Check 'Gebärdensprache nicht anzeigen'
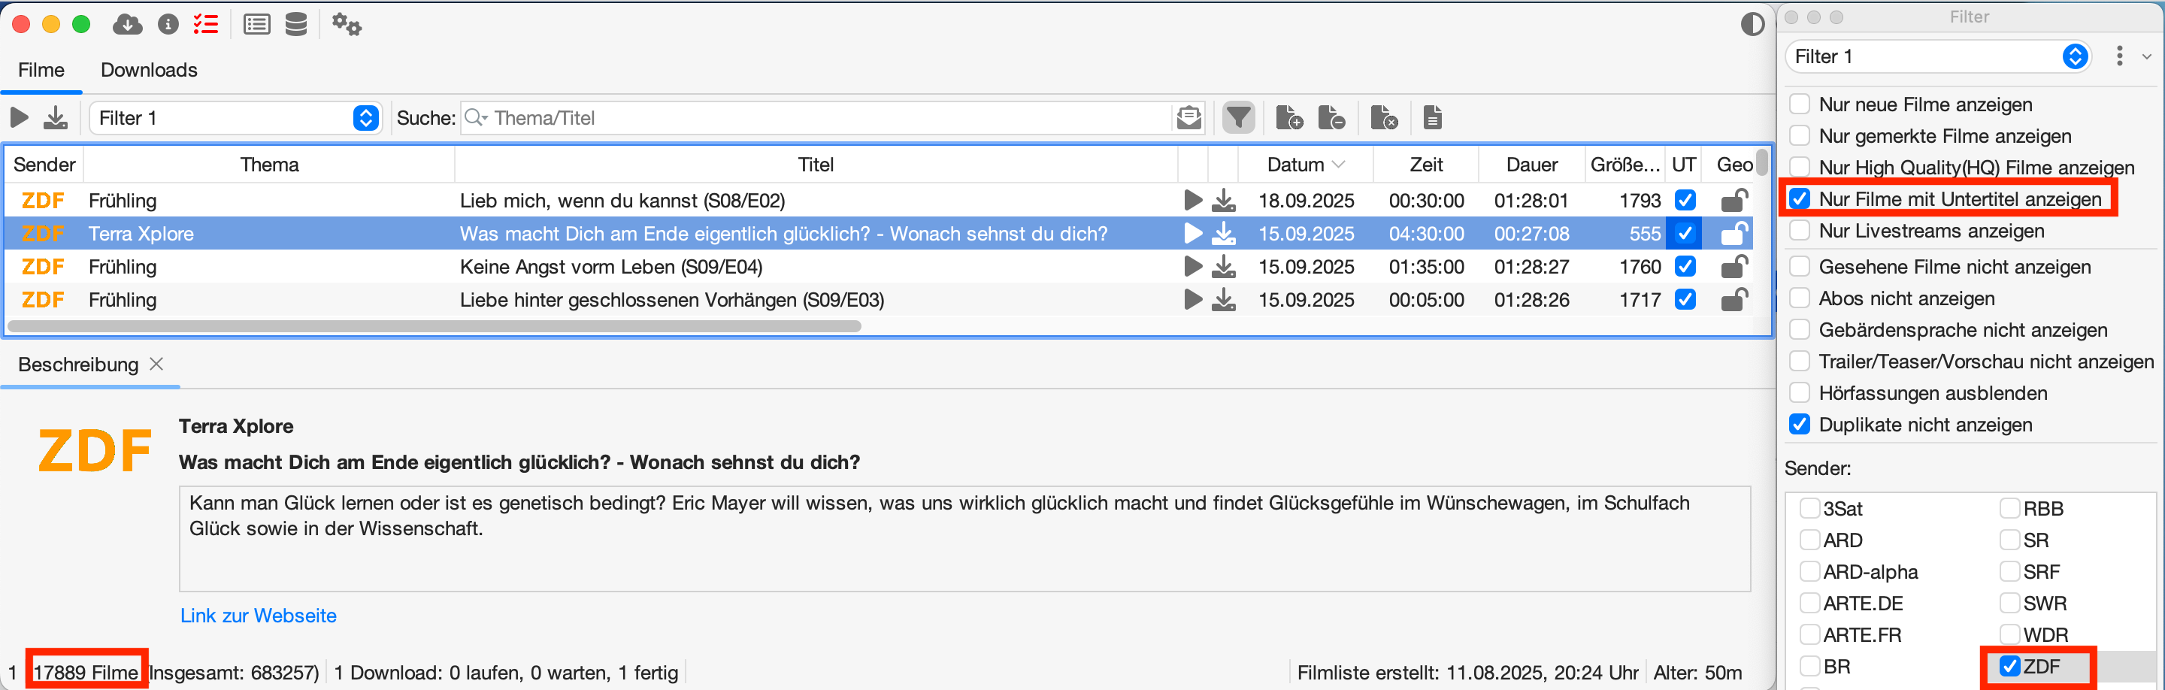This screenshot has width=2165, height=690. 1800,329
